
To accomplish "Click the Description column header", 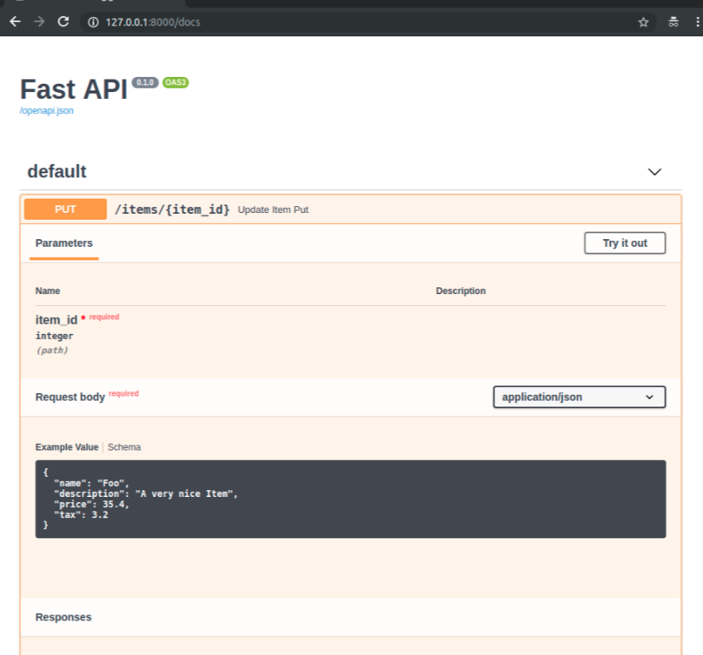I will tap(460, 291).
